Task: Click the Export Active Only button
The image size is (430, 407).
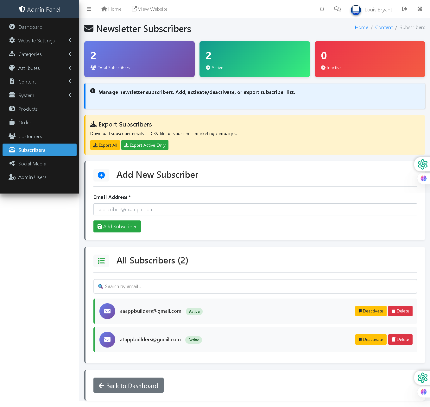Action: coord(145,145)
